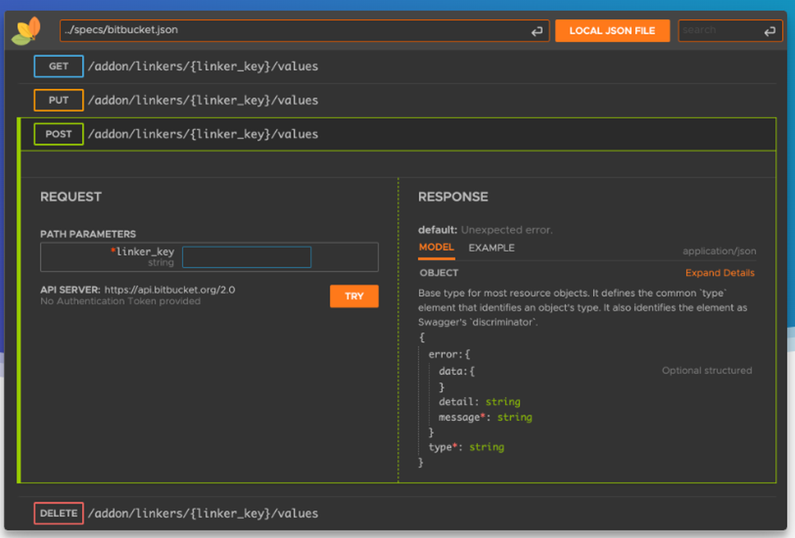Click the PUT method badge
This screenshot has height=538, width=795.
point(59,100)
